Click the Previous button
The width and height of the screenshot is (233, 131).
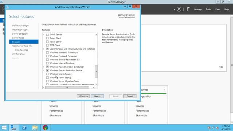pyautogui.click(x=83, y=96)
